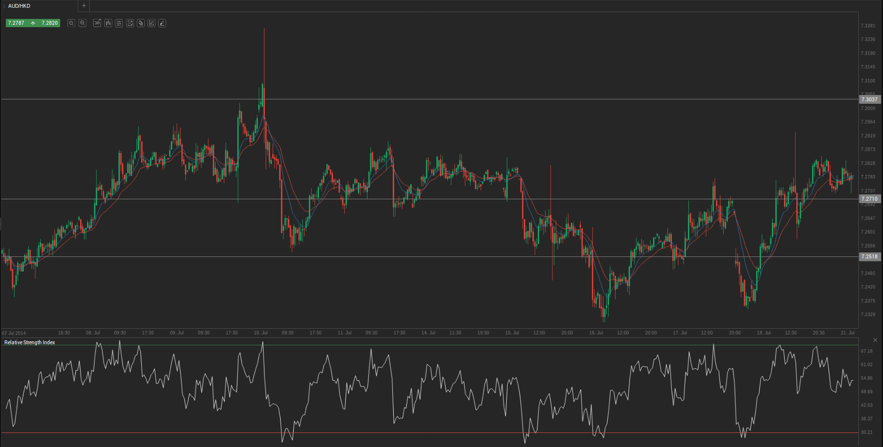This screenshot has height=447, width=883.
Task: Click the duplicate chart icon
Action: tap(141, 23)
